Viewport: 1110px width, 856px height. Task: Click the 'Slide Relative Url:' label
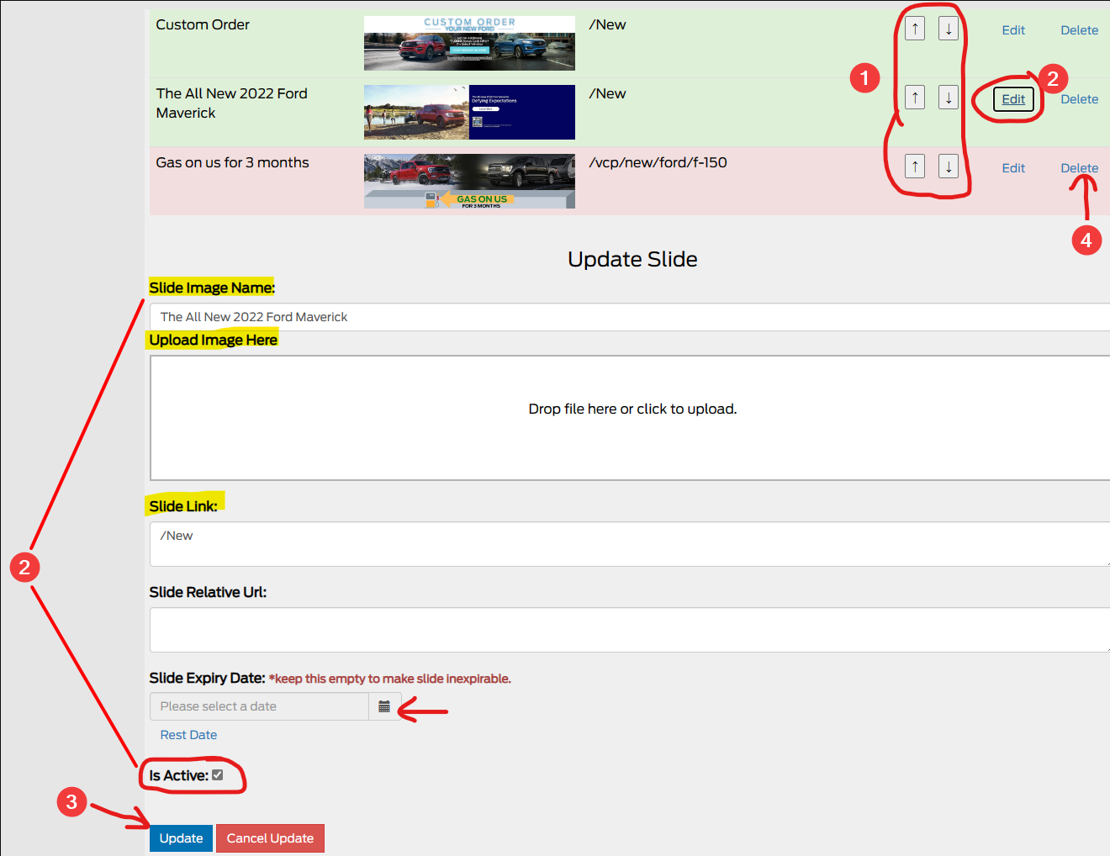208,592
